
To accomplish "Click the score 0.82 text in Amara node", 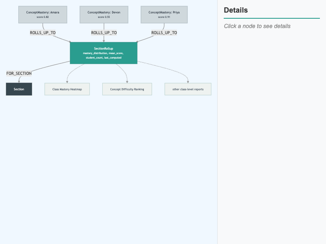I will tap(43, 17).
